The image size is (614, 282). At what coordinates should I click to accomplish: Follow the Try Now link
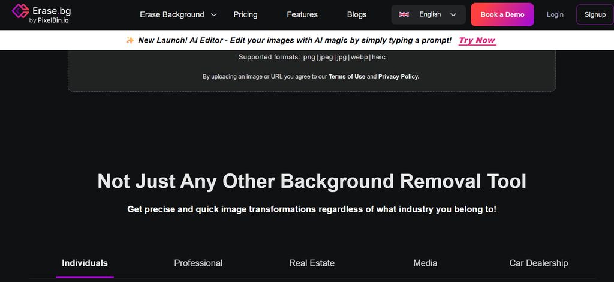[477, 40]
